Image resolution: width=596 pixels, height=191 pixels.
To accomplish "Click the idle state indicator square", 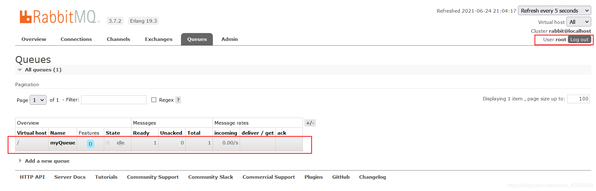I will [108, 143].
